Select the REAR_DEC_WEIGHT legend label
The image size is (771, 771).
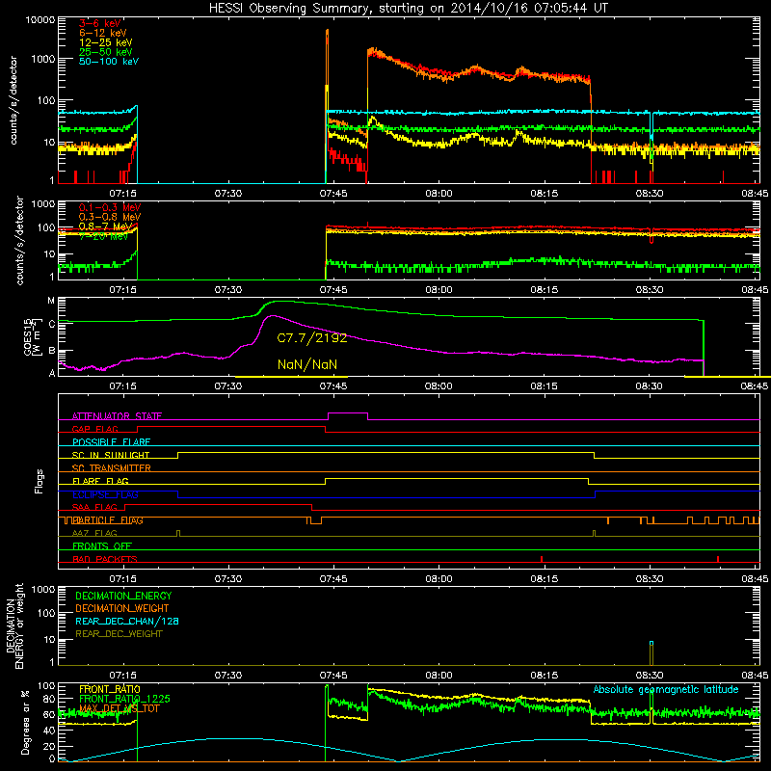[x=119, y=634]
